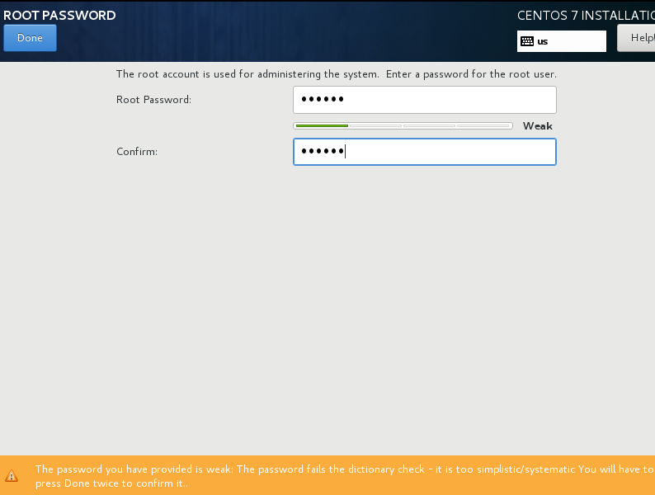Click the warning triangle icon

pos(12,476)
